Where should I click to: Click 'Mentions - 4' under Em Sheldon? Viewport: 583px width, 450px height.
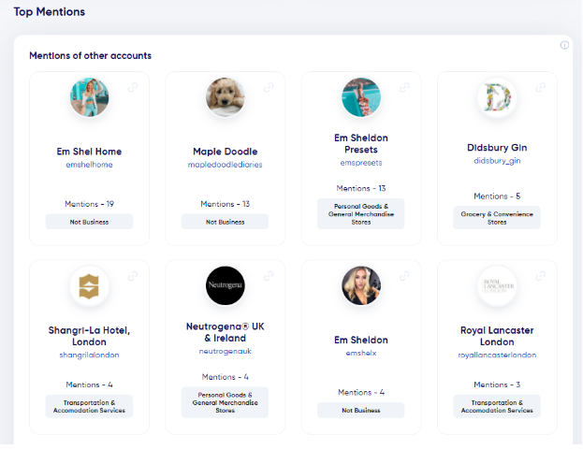[x=361, y=392]
